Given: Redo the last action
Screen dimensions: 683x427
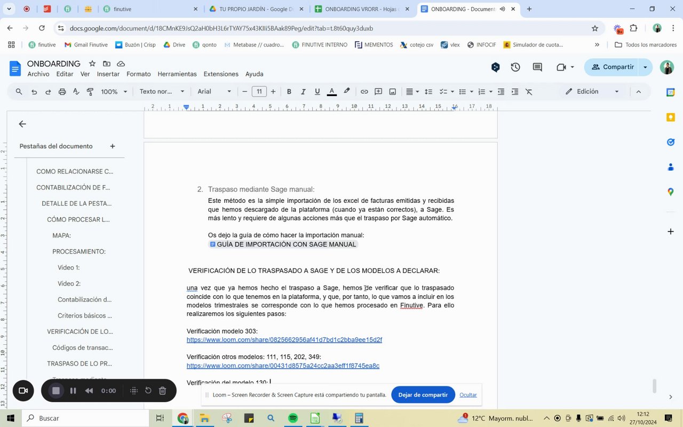Looking at the screenshot, I should (x=48, y=92).
